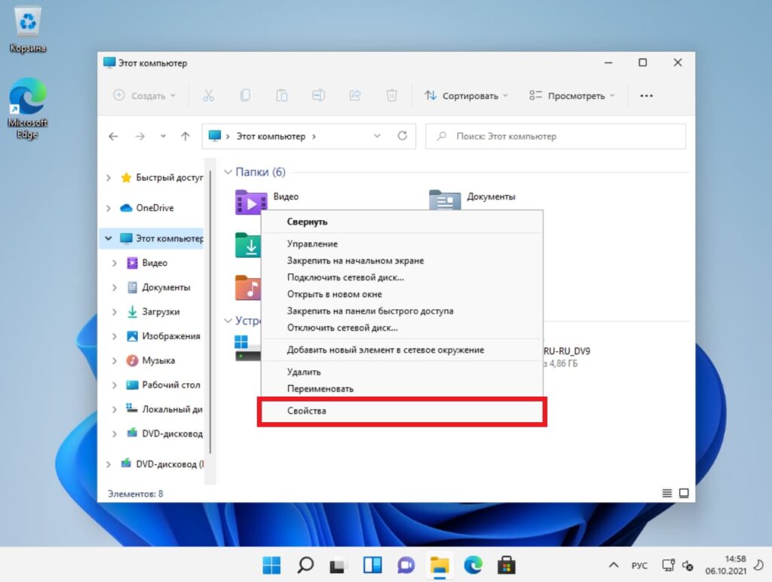The image size is (772, 582).
Task: Choose Управление from the context menu
Action: [x=312, y=244]
